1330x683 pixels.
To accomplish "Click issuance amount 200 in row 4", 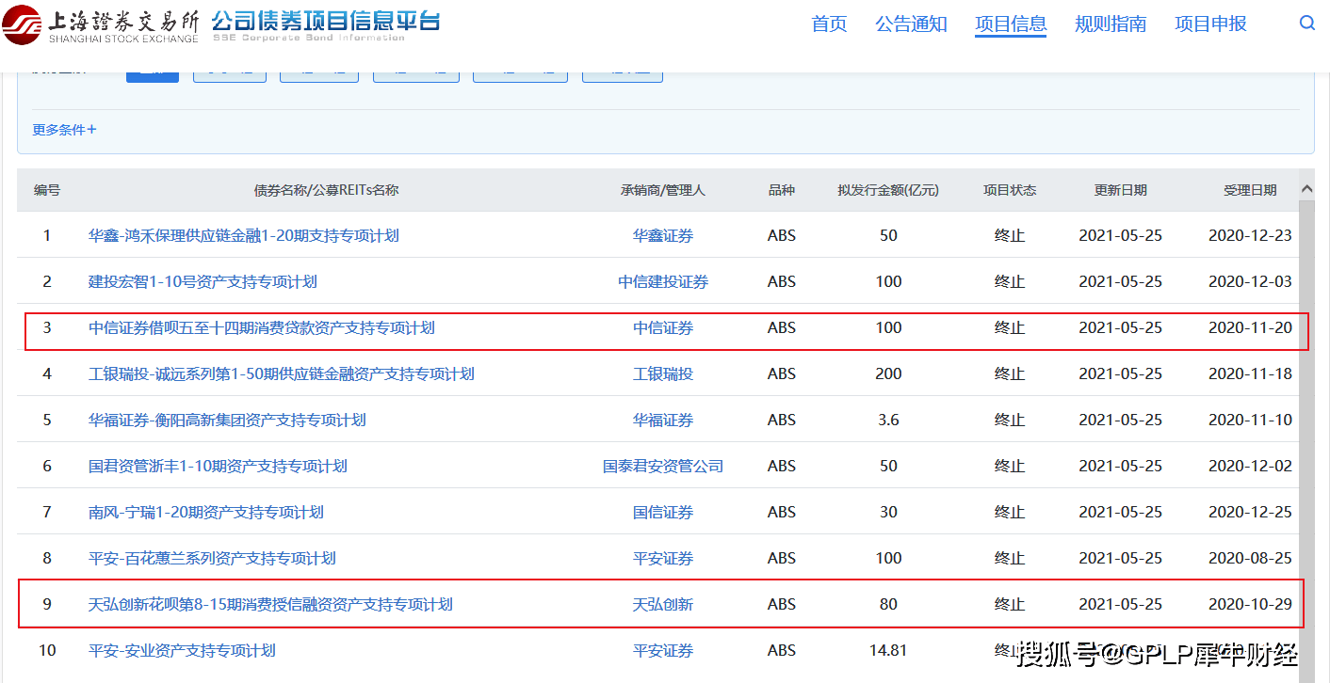I will [888, 373].
